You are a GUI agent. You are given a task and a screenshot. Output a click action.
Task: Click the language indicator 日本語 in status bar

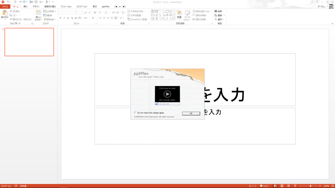(23, 186)
